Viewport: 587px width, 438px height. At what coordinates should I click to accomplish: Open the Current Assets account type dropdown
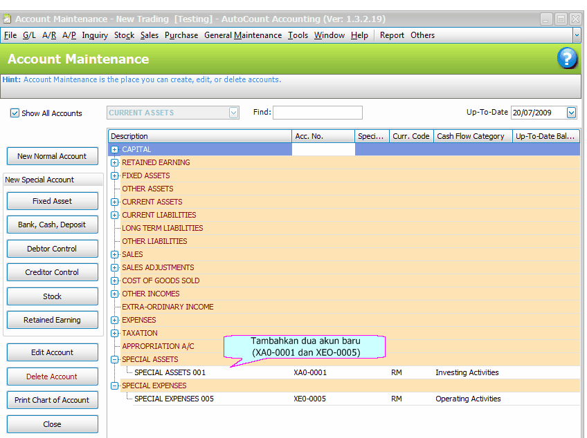(x=233, y=113)
